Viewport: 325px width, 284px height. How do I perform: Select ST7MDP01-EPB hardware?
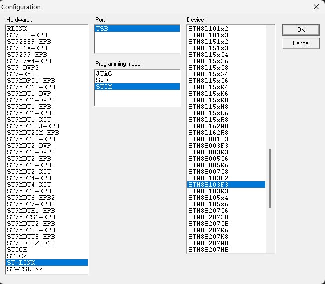tap(47, 80)
